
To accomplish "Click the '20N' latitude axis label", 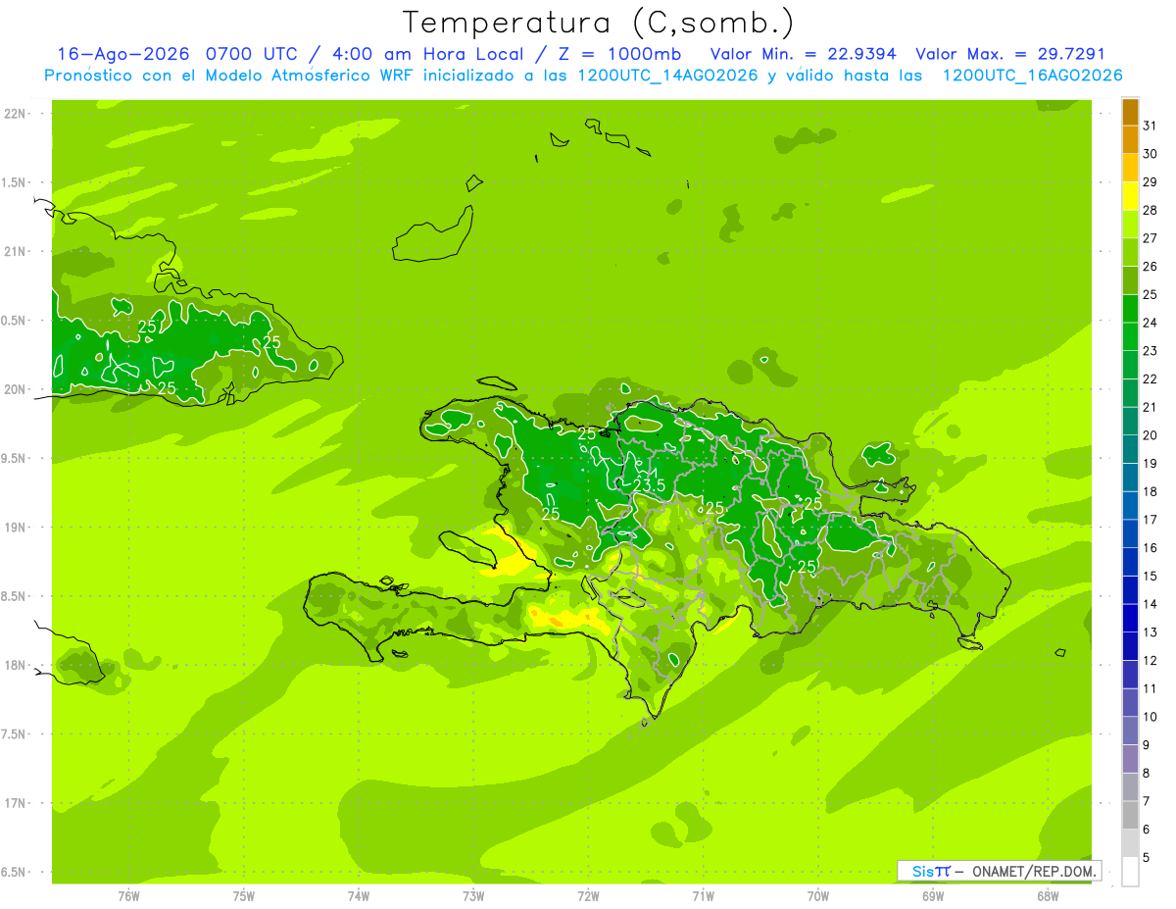I will 16,389.
